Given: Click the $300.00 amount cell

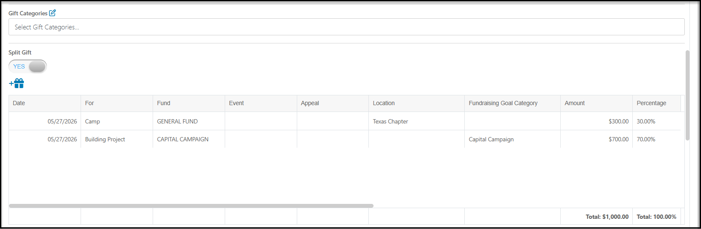Looking at the screenshot, I should pos(597,121).
